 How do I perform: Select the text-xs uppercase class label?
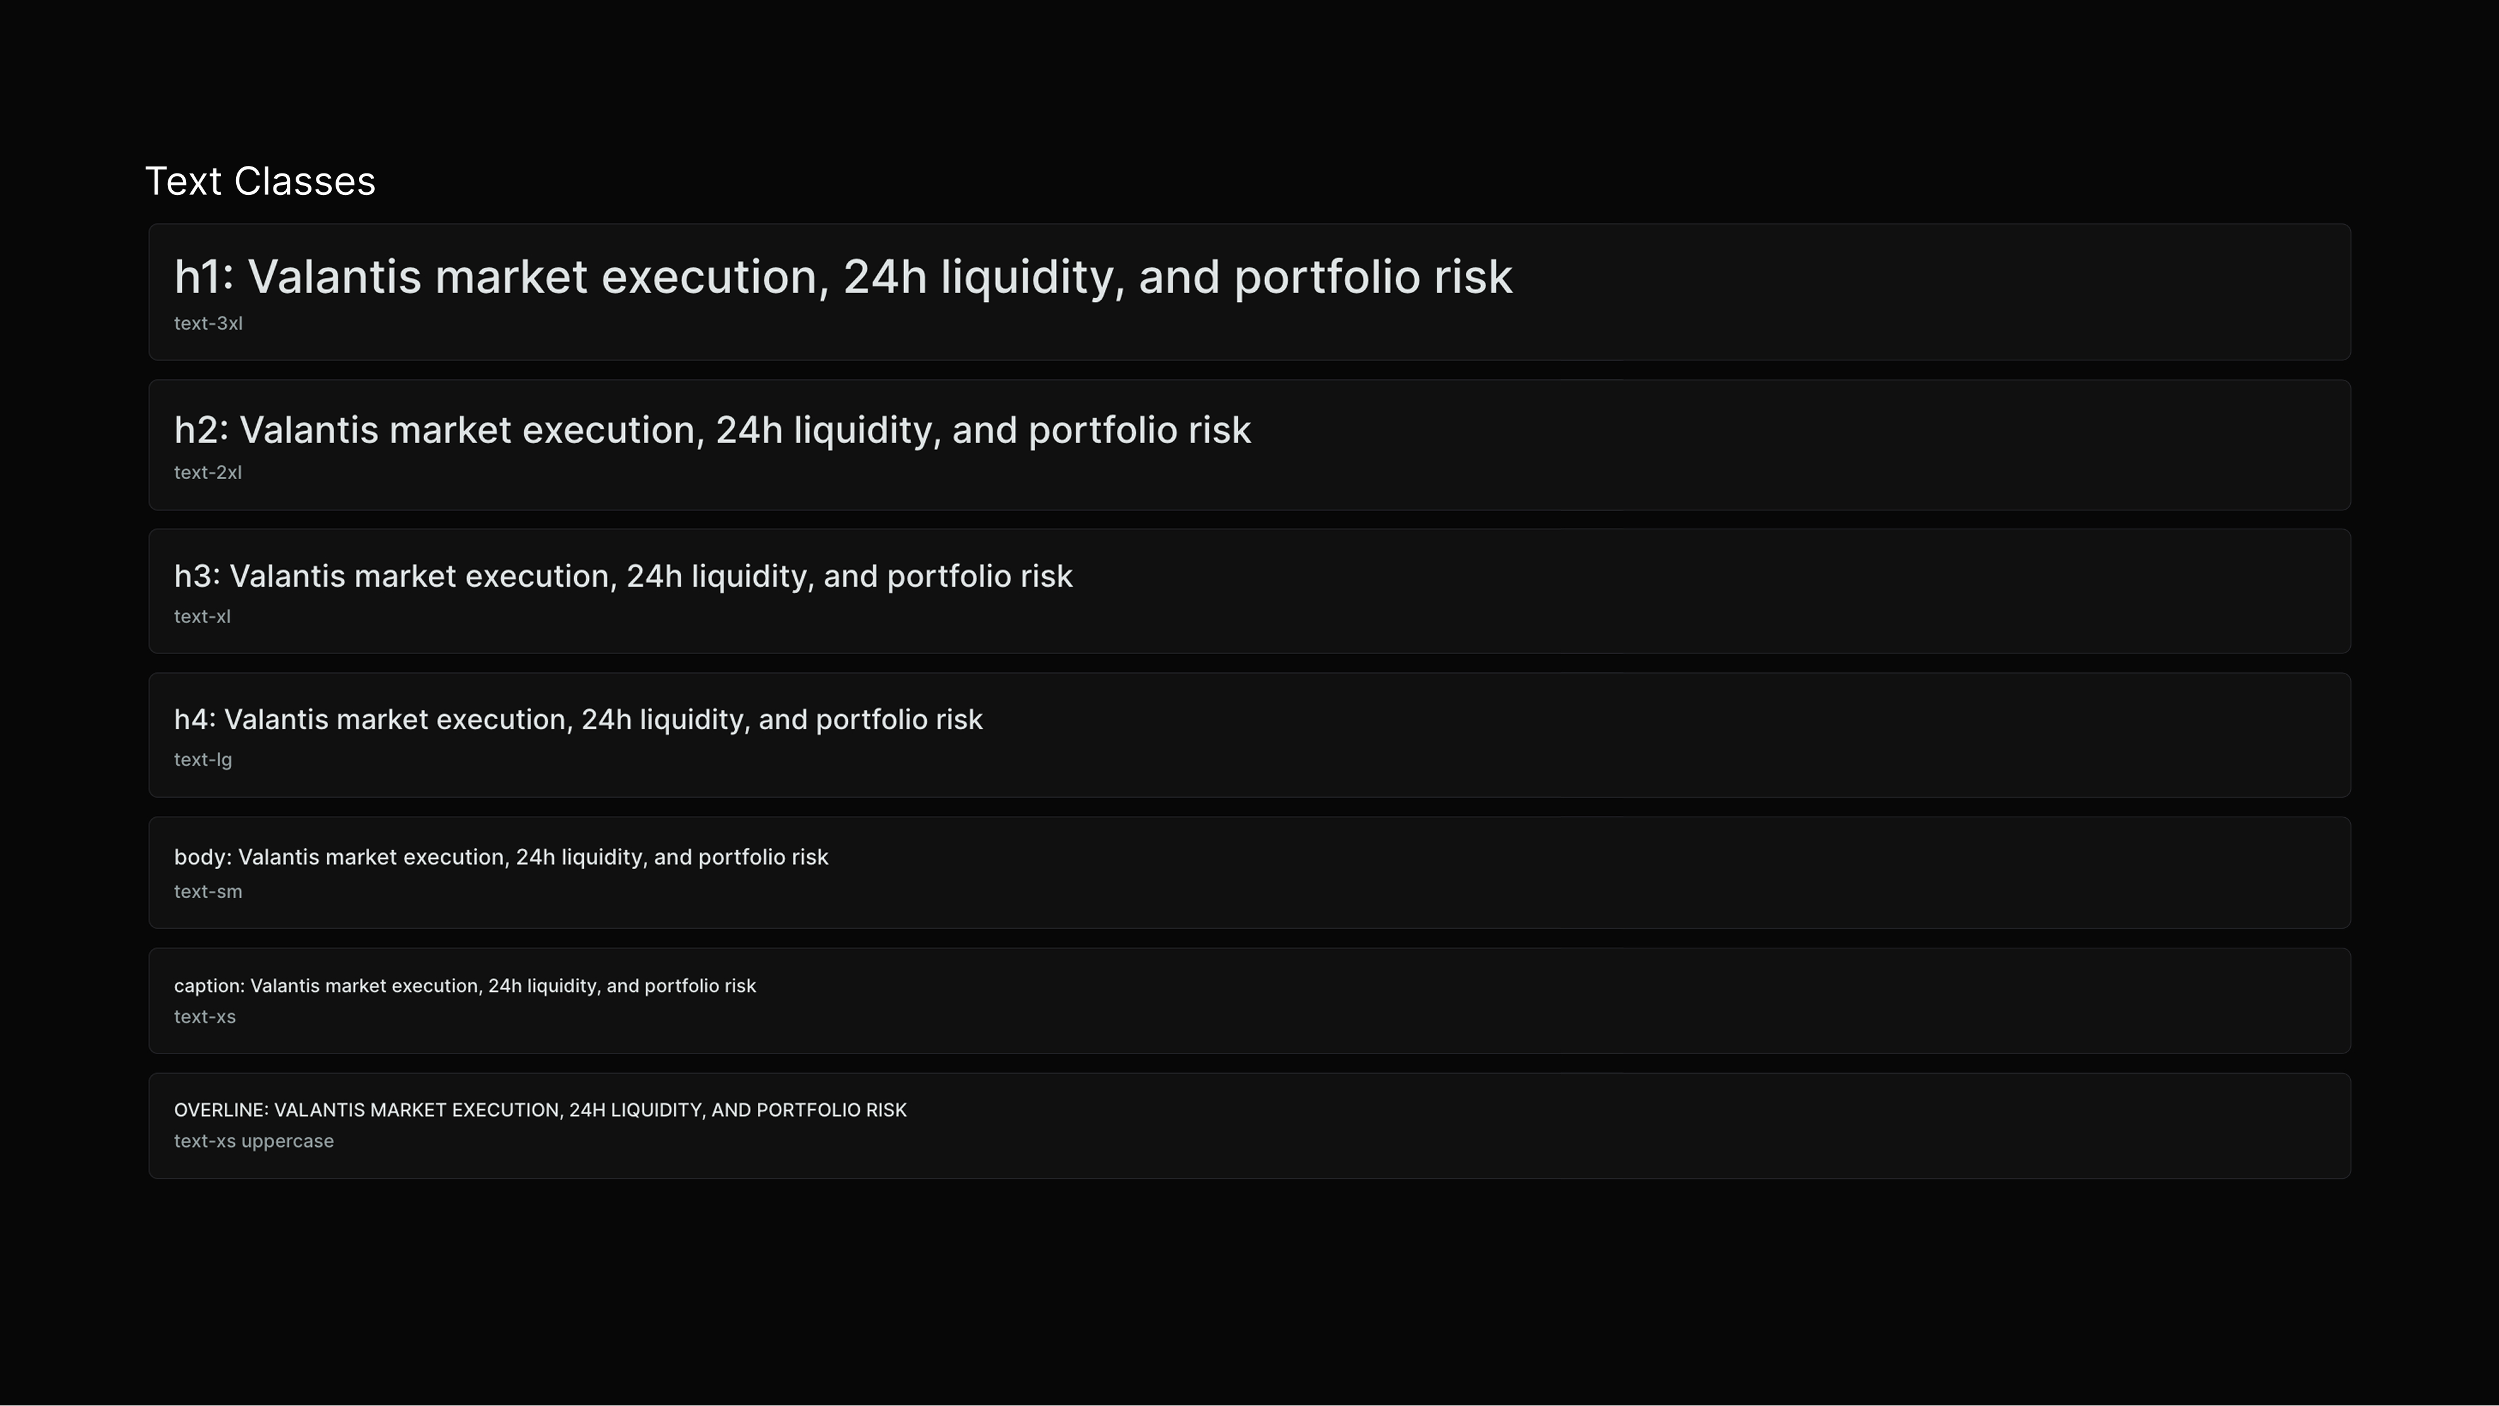click(253, 1141)
